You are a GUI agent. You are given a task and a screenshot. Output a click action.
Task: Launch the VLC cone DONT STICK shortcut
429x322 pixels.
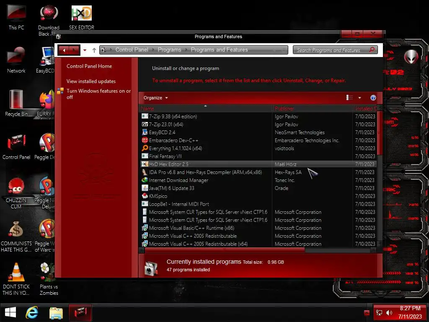pos(16,279)
